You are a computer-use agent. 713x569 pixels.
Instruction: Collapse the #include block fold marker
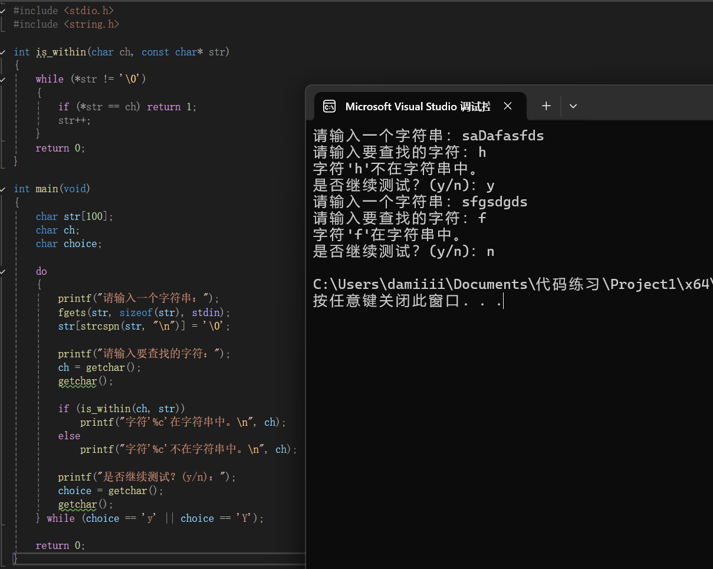pyautogui.click(x=3, y=11)
